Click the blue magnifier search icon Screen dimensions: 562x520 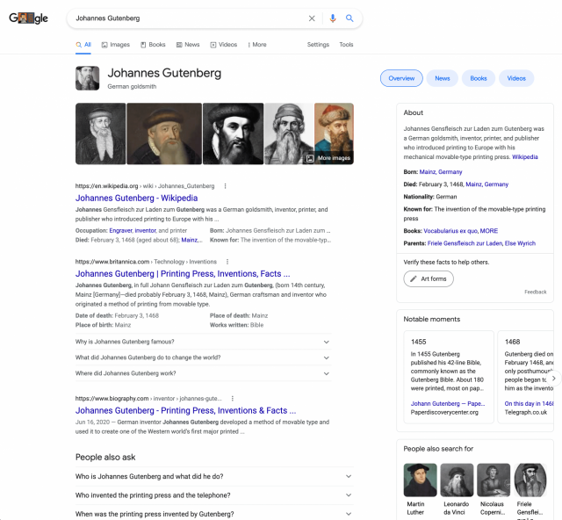click(x=349, y=18)
